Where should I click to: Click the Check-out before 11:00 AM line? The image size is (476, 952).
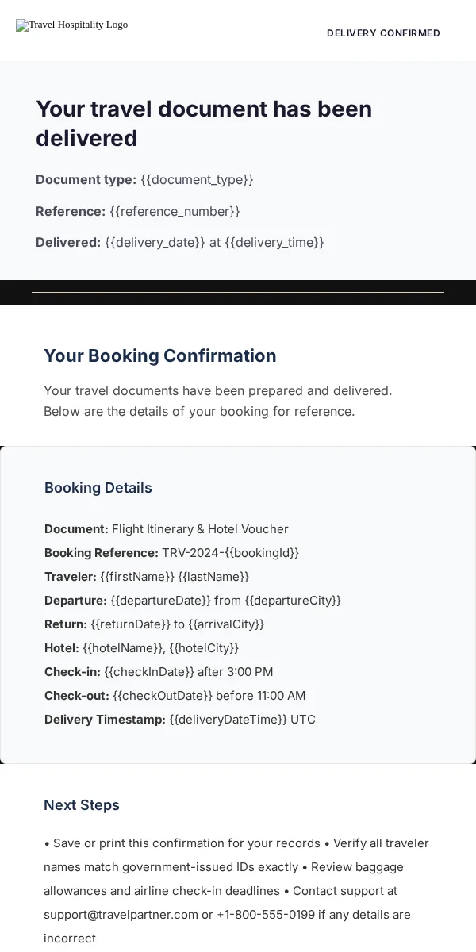pos(175,696)
